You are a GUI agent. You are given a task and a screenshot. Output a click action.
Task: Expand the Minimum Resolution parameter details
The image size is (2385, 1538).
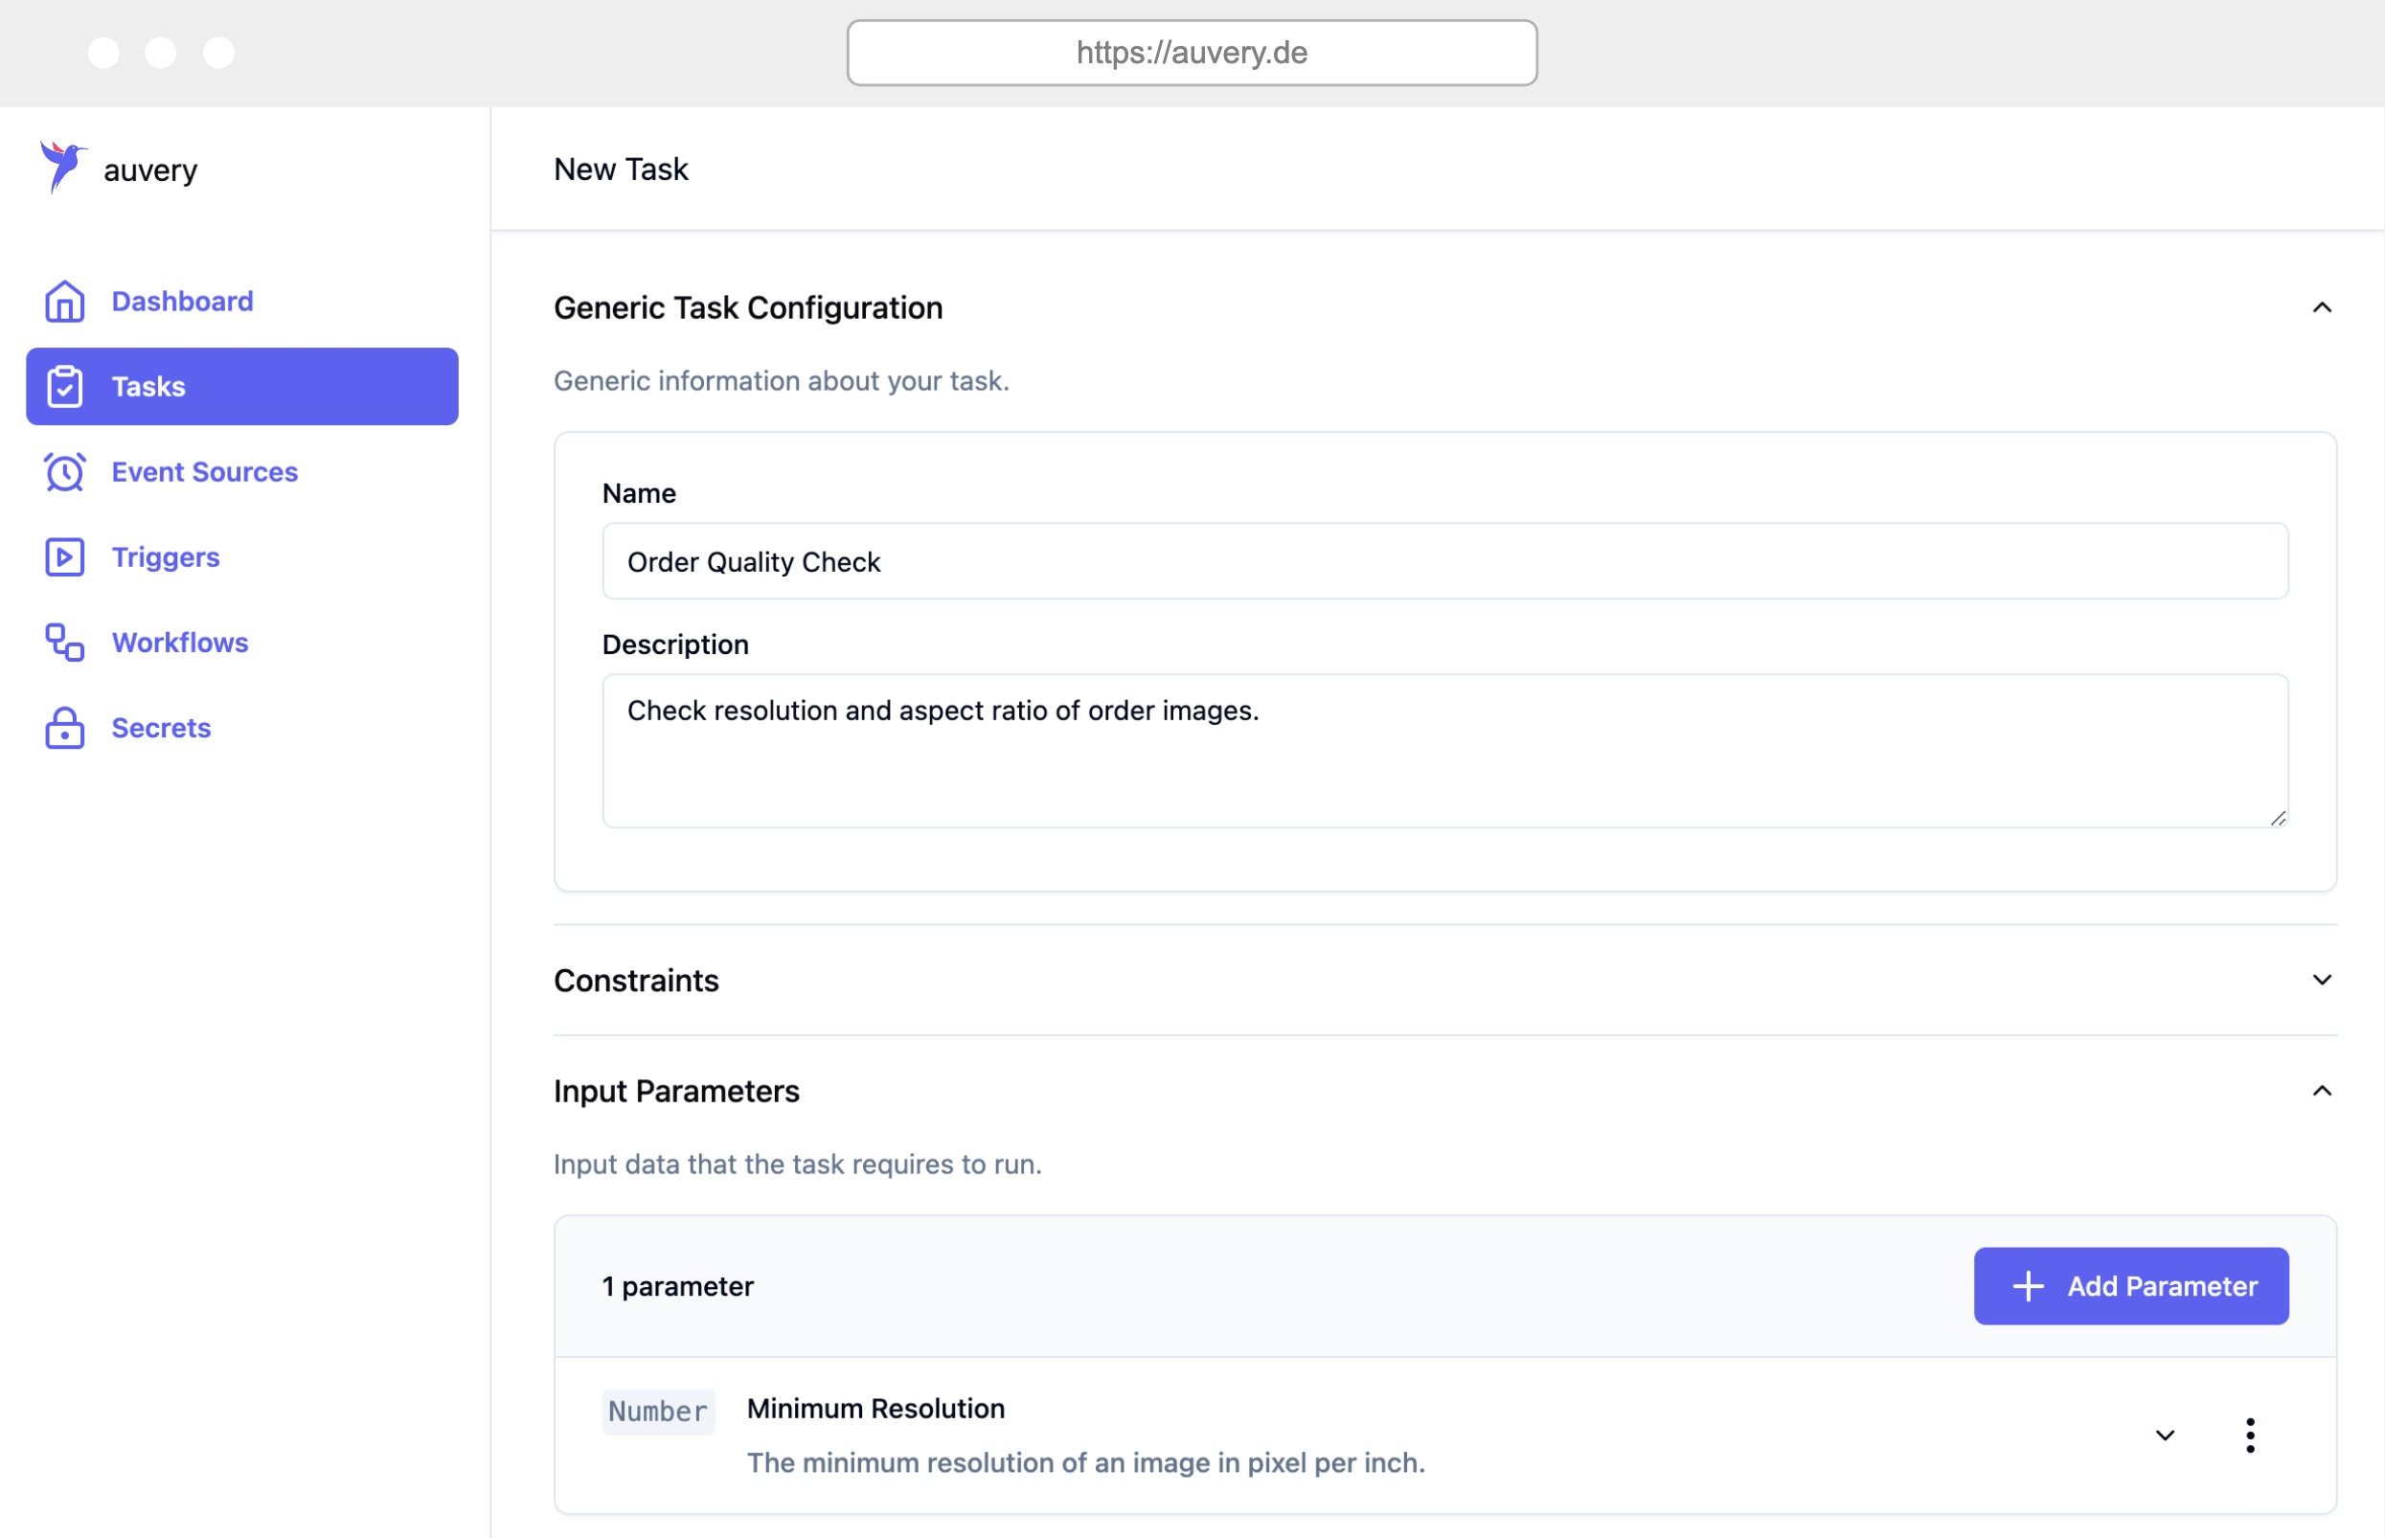pyautogui.click(x=2166, y=1436)
